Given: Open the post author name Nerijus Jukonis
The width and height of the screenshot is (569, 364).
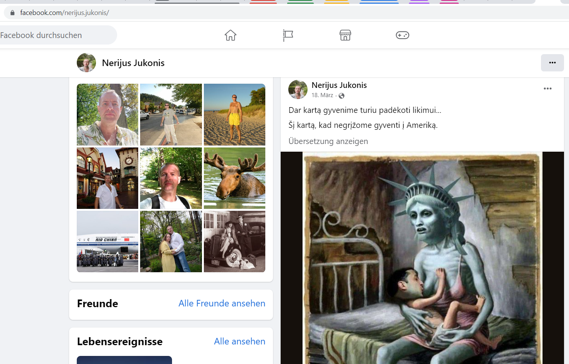Looking at the screenshot, I should coord(339,85).
